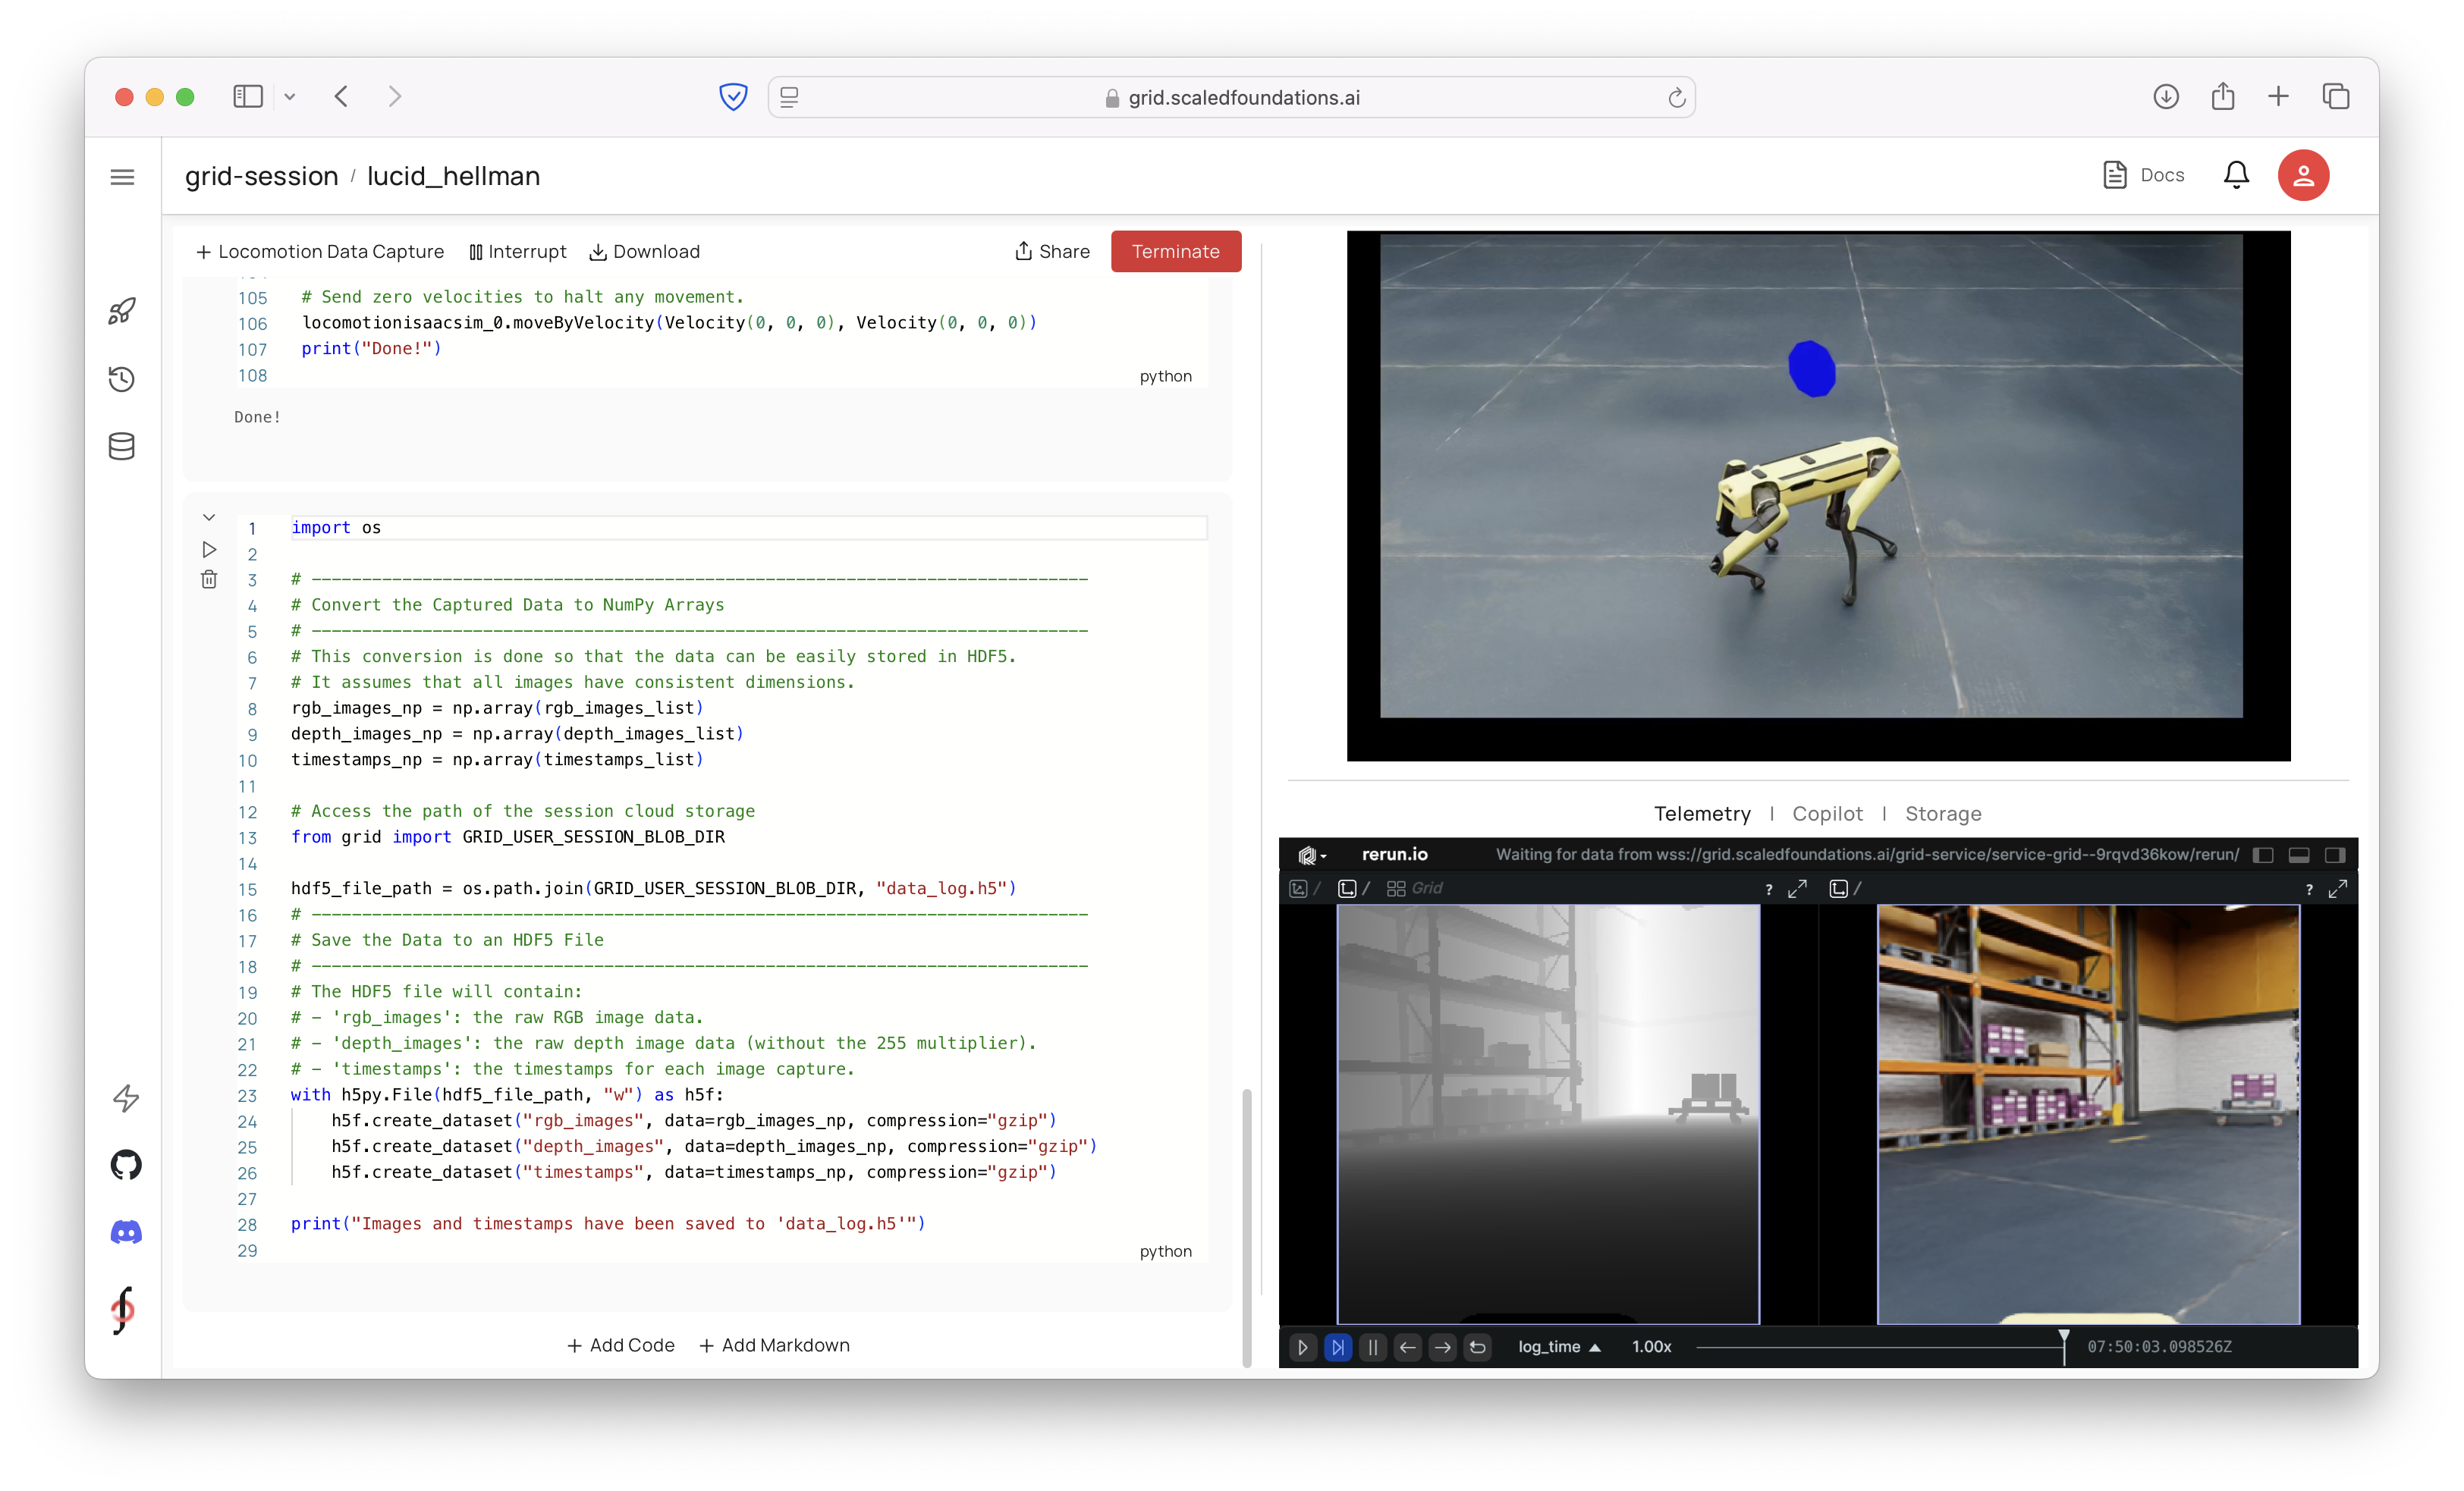2464x1491 pixels.
Task: Switch to the Storage tab
Action: 1942,814
